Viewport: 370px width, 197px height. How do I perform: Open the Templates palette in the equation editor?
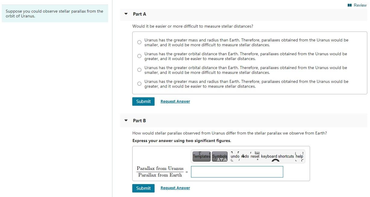(x=201, y=156)
